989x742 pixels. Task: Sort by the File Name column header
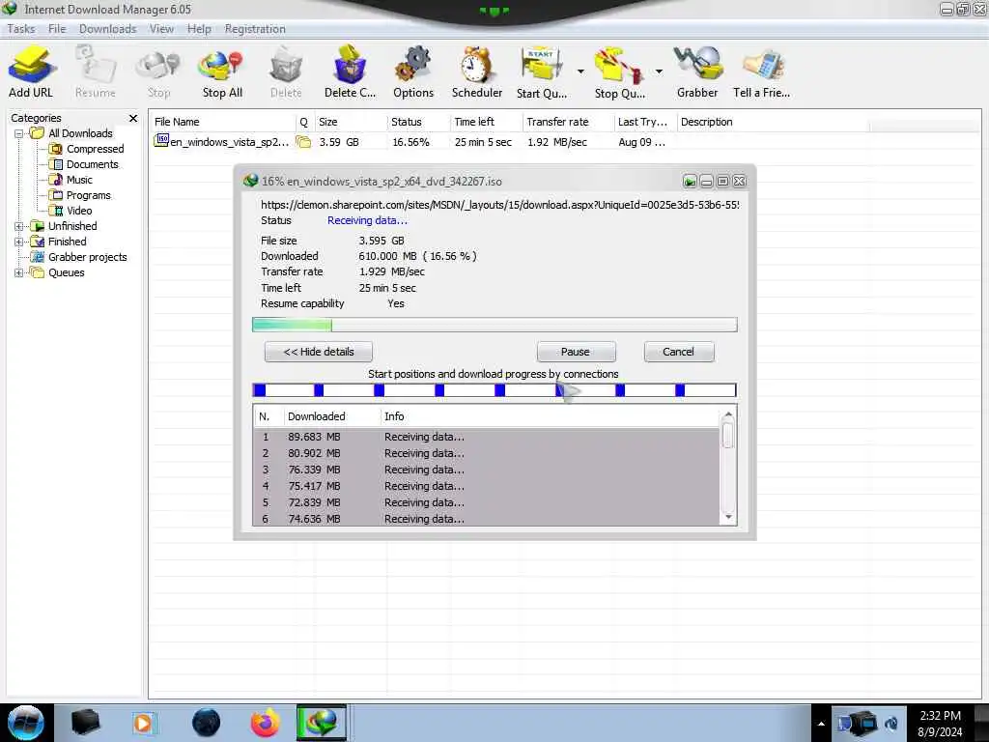(x=223, y=122)
